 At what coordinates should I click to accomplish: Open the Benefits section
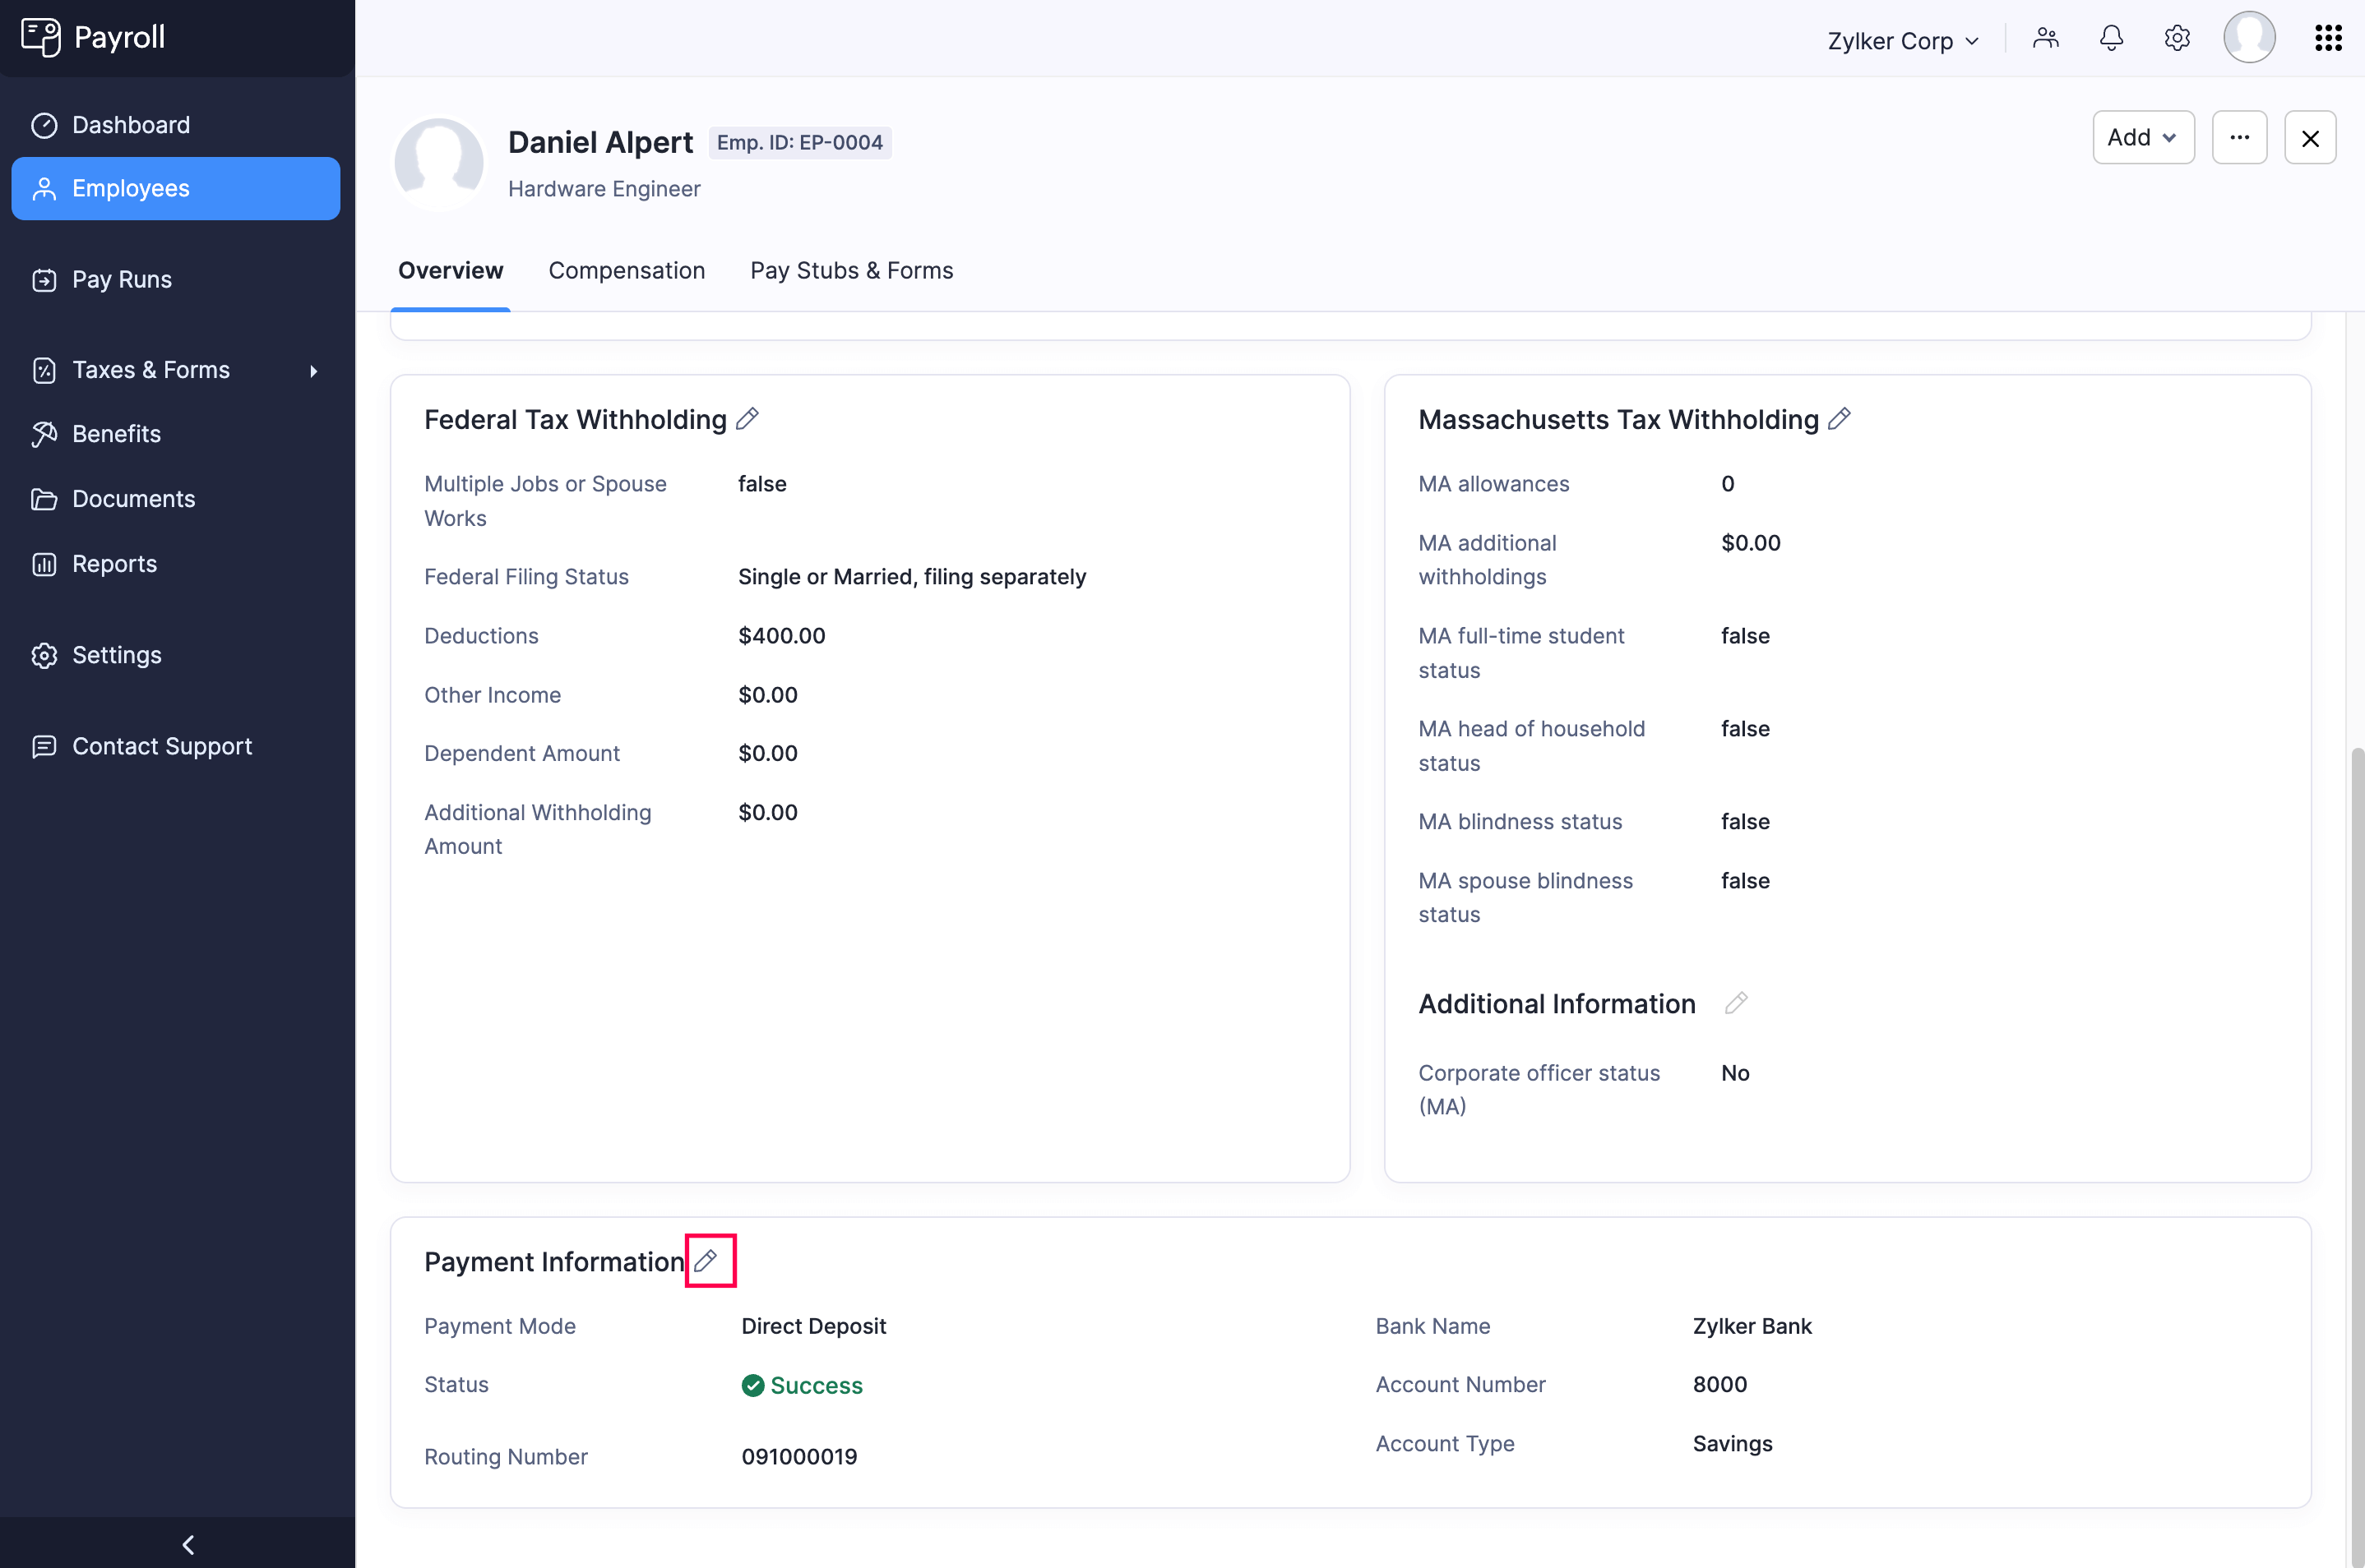(x=116, y=433)
